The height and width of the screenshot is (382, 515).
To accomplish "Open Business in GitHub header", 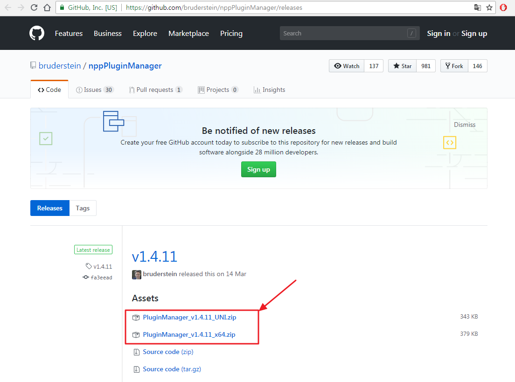I will click(108, 34).
